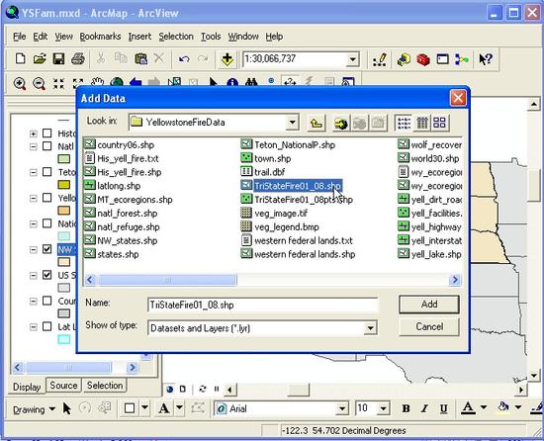Open the red ArcToolbox icon
The image size is (544, 441).
(x=423, y=59)
